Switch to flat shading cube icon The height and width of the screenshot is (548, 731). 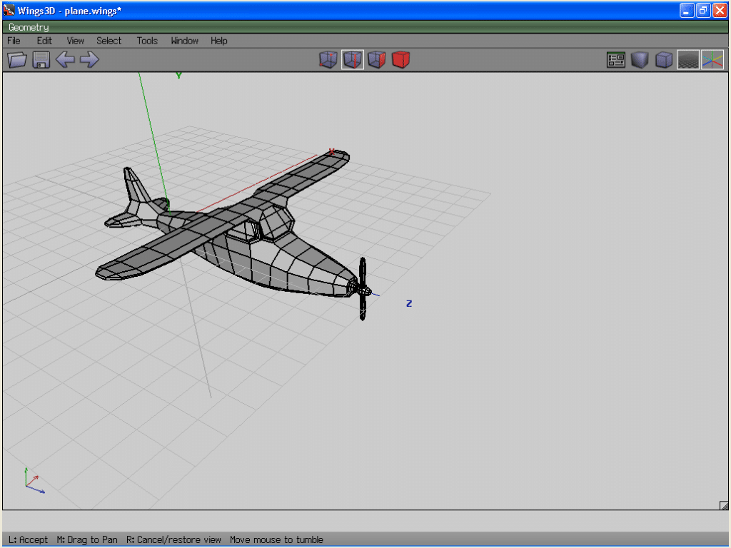point(640,60)
